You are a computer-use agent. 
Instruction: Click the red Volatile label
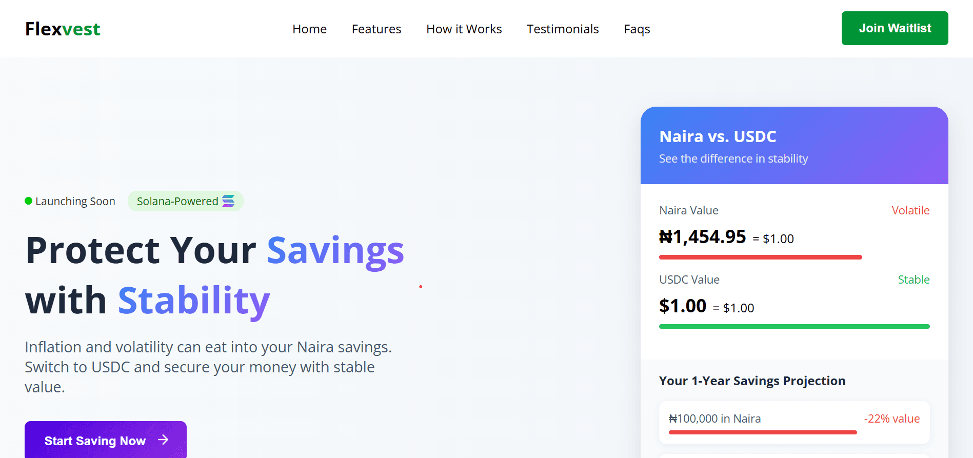click(x=910, y=210)
